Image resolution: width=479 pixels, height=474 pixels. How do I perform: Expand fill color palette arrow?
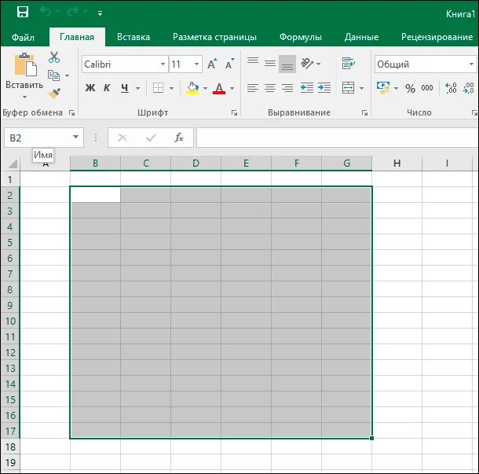(205, 88)
